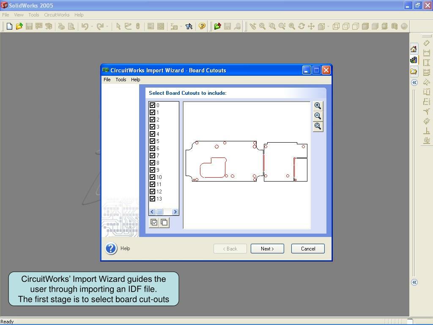Uncheck board cutout 0

(x=152, y=105)
